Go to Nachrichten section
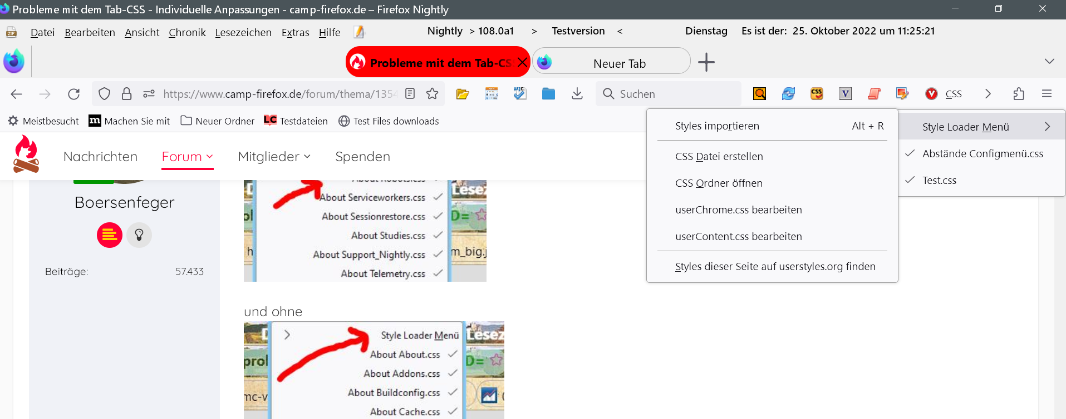 (100, 157)
